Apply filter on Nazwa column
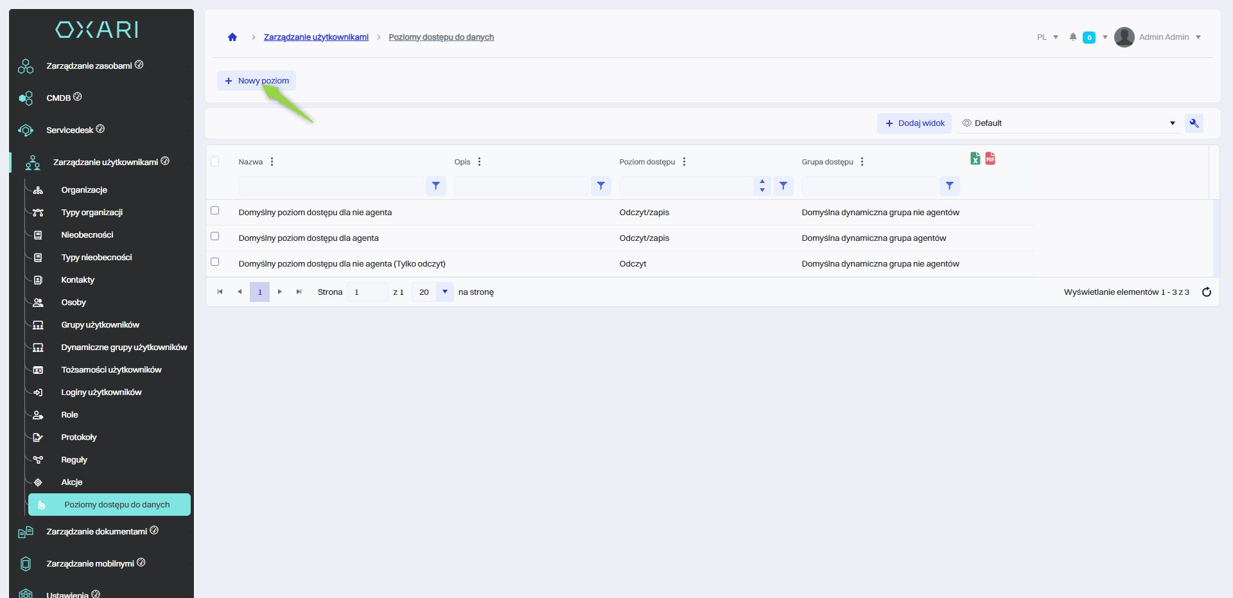Viewport: 1233px width, 598px height. [x=435, y=186]
